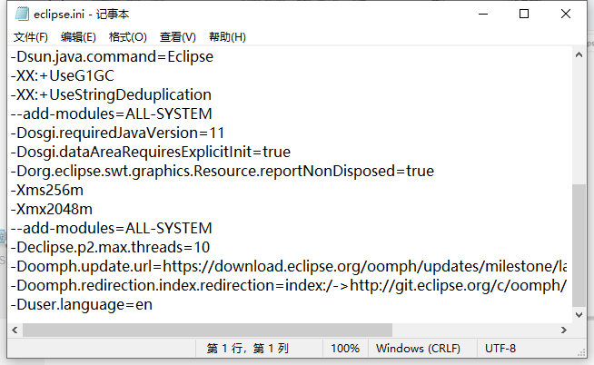Click the line -Duser.language=en
This screenshot has width=594, height=365.
click(82, 304)
